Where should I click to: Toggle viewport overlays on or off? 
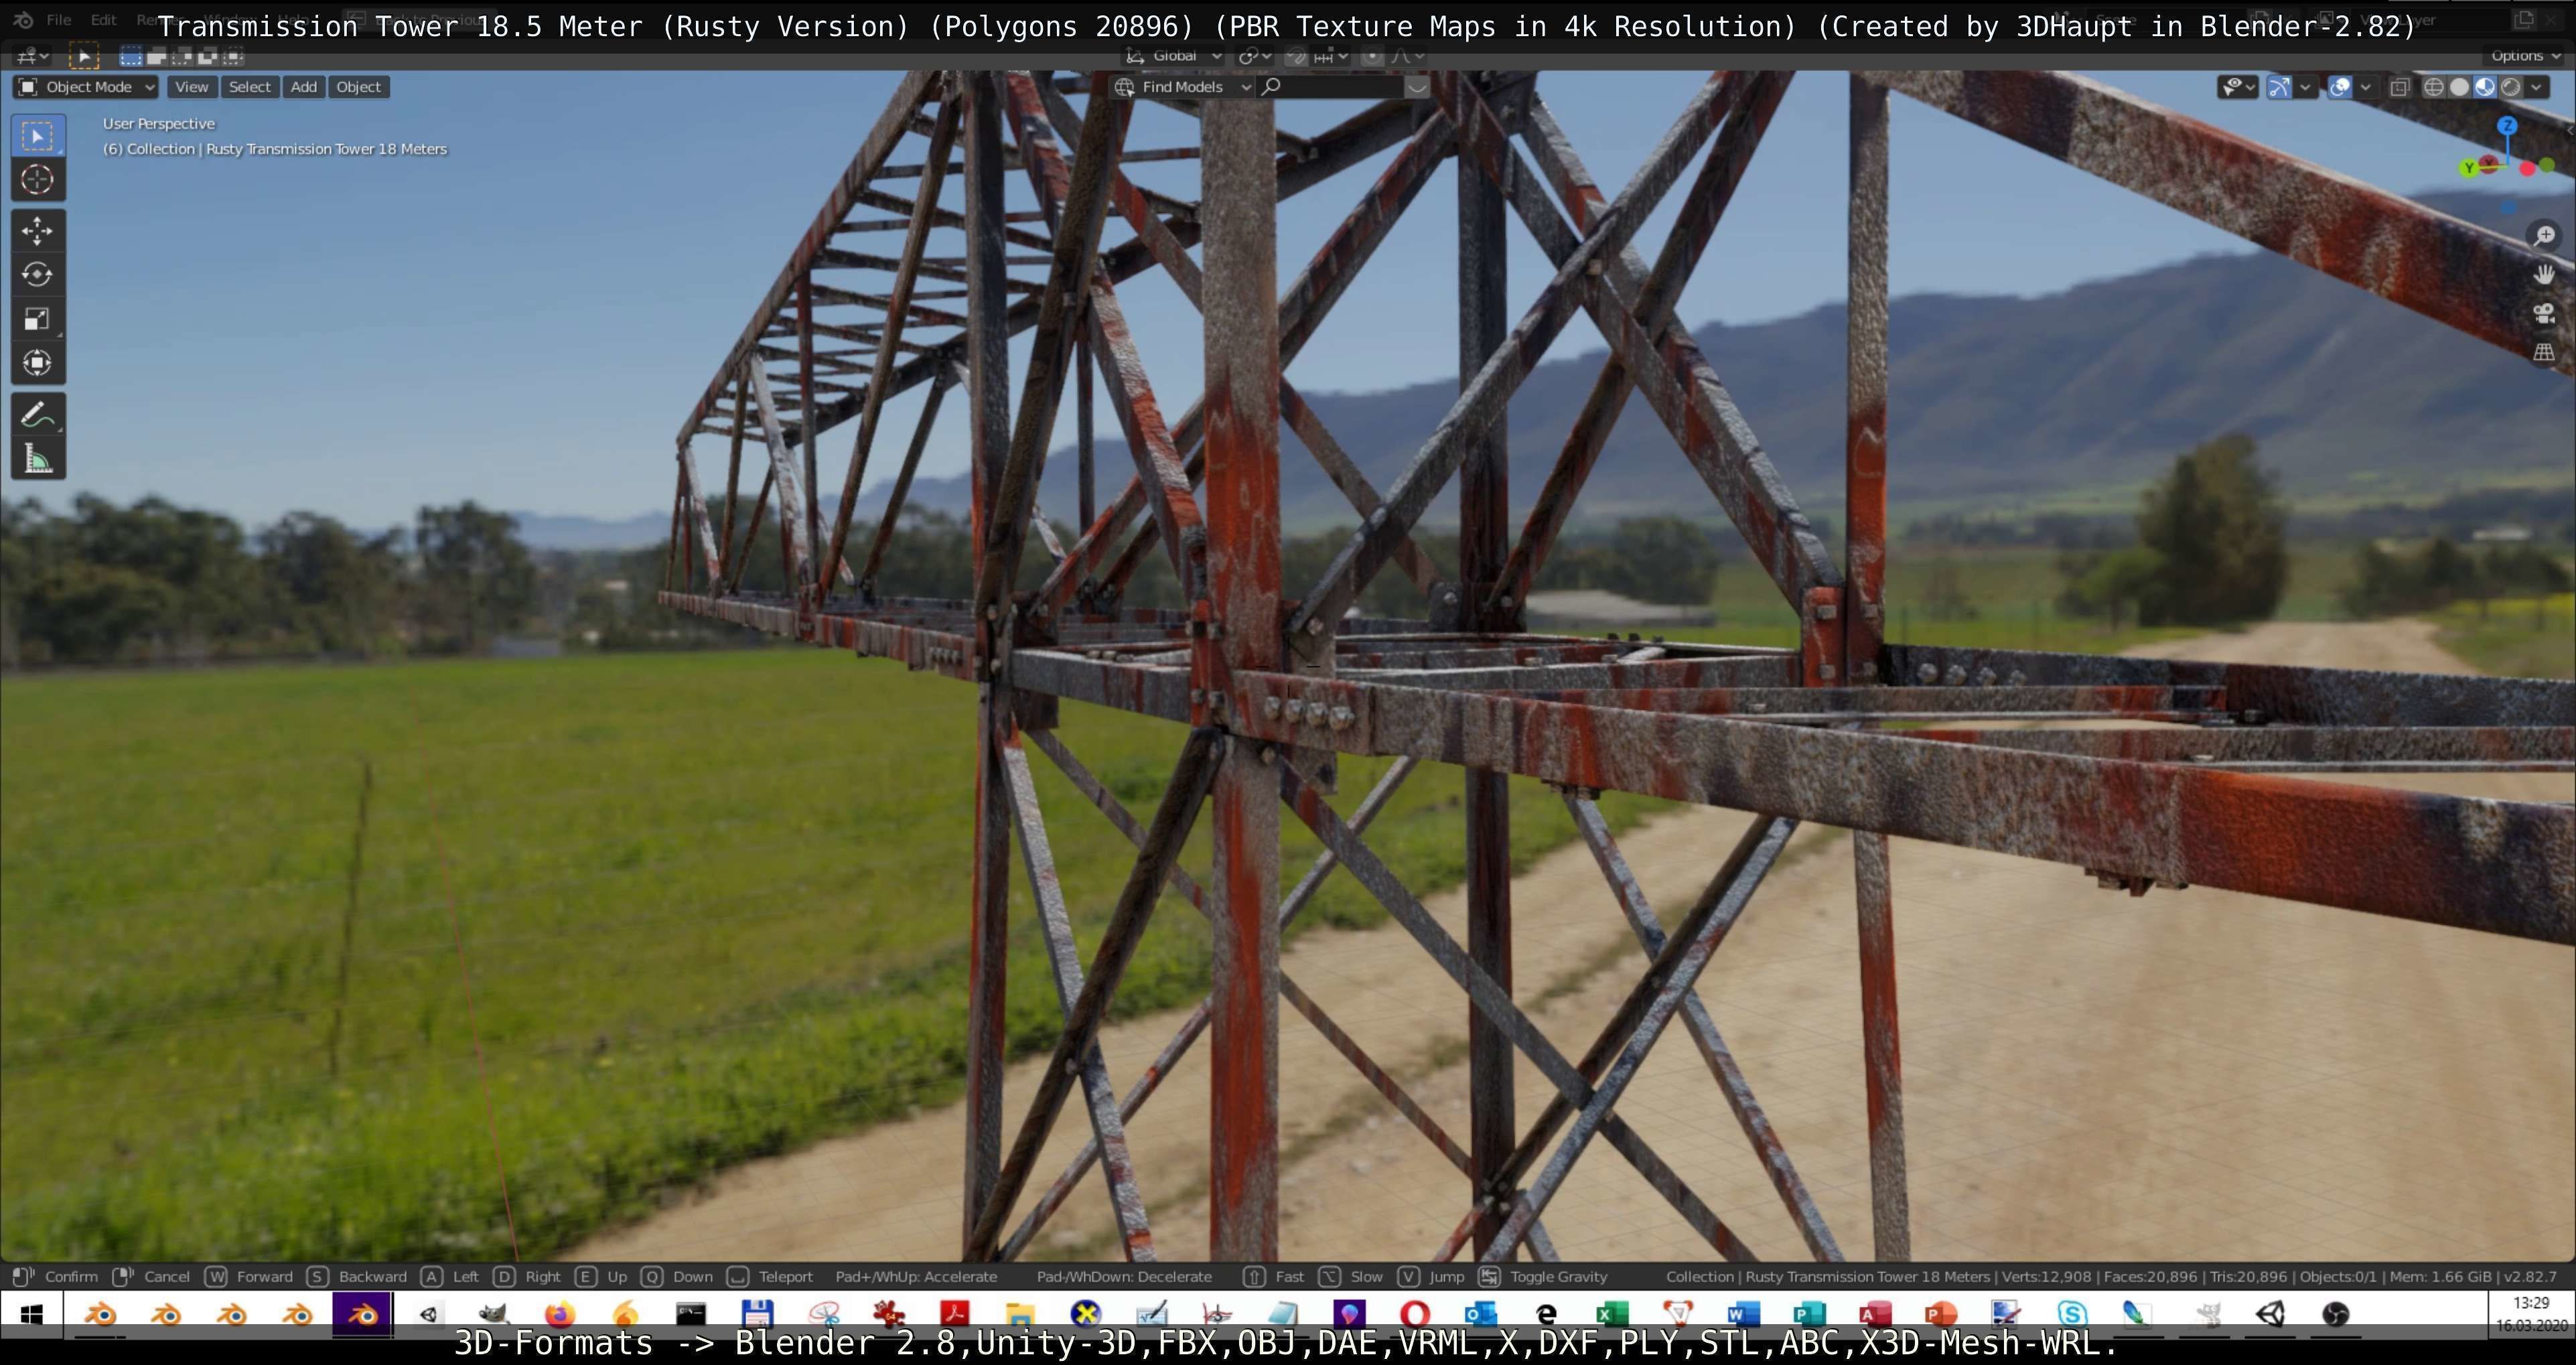pyautogui.click(x=2340, y=87)
